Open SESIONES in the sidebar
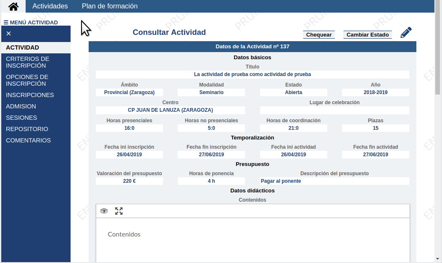This screenshot has width=442, height=263. coord(36,118)
